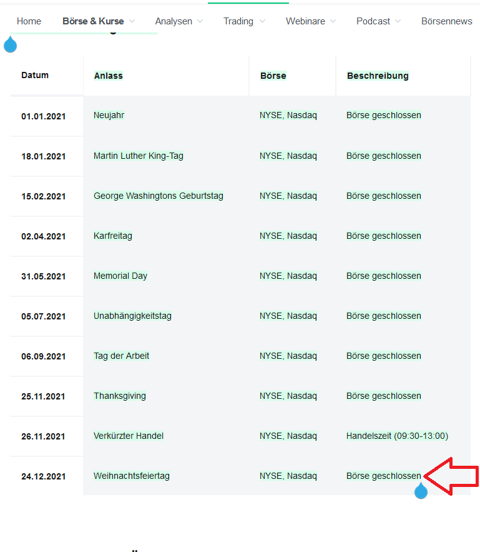Expand the Börse & Kurse dropdown chevron
The height and width of the screenshot is (552, 480).
[x=132, y=21]
